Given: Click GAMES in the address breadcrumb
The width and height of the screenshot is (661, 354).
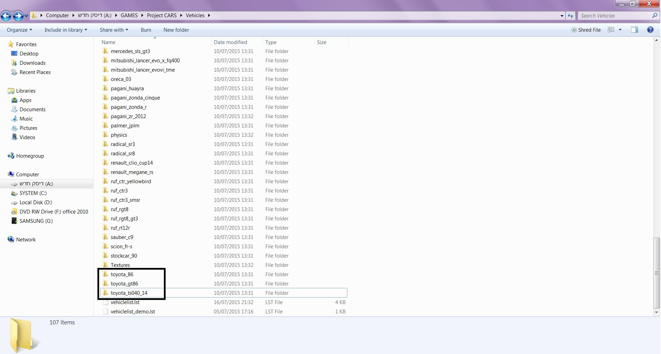Looking at the screenshot, I should pyautogui.click(x=129, y=15).
